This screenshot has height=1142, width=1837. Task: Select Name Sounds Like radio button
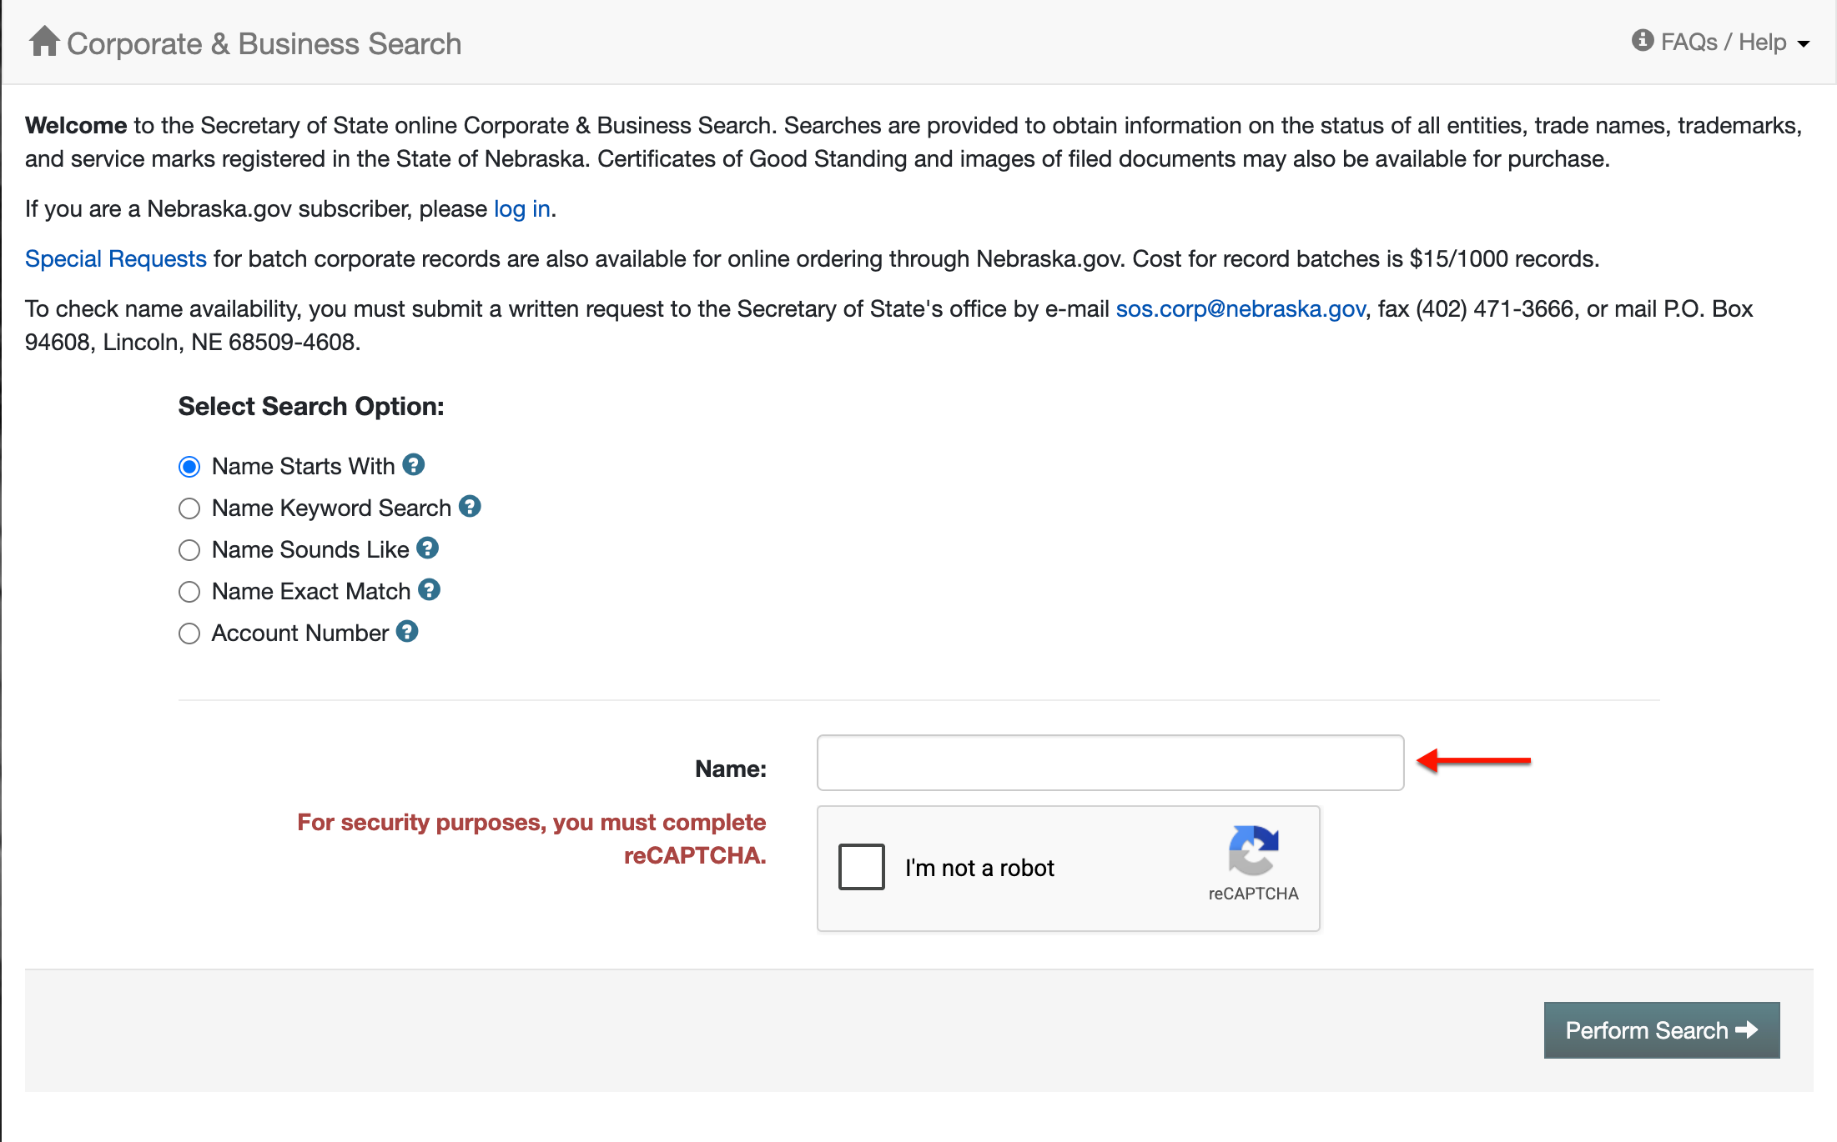189,550
